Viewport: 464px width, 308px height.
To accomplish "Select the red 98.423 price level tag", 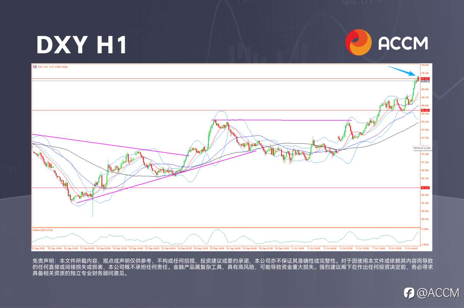I will click(x=425, y=110).
